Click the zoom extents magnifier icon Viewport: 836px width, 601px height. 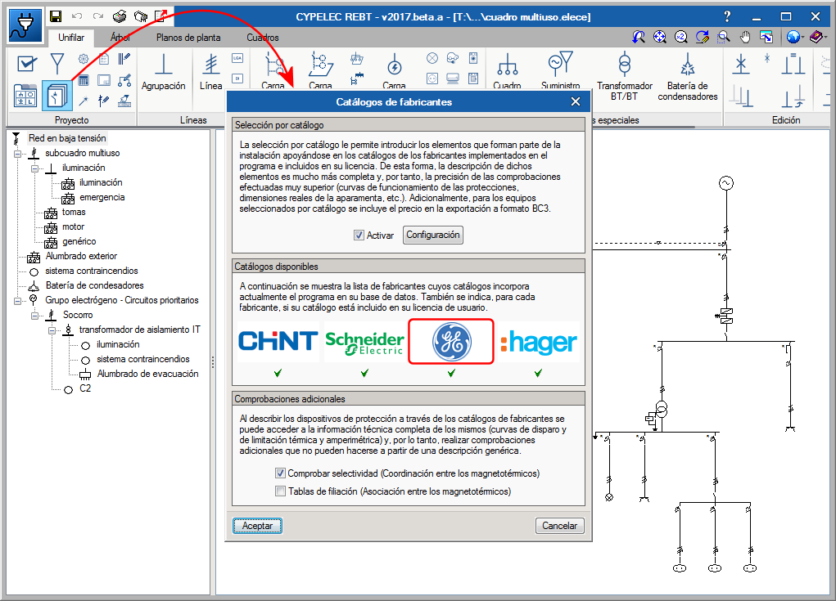(x=659, y=37)
